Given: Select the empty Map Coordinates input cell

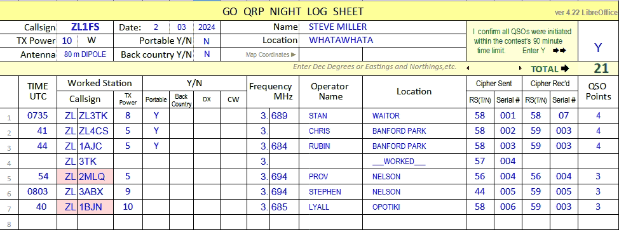Looking at the screenshot, I should [x=331, y=54].
